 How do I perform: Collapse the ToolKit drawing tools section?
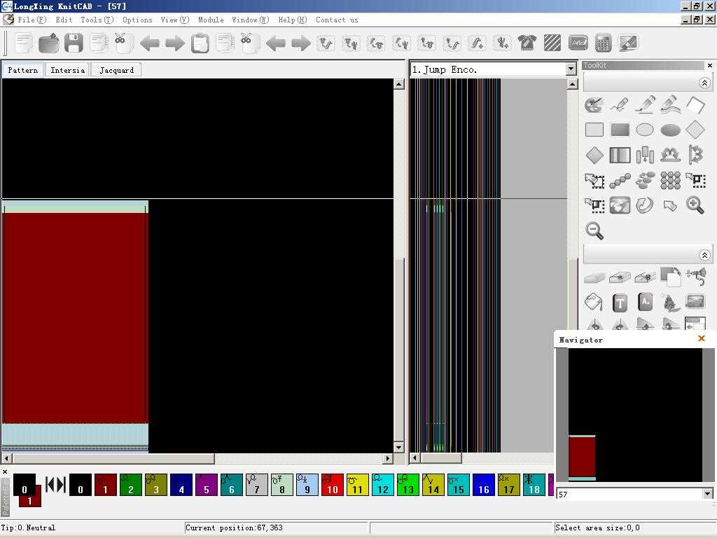(704, 83)
